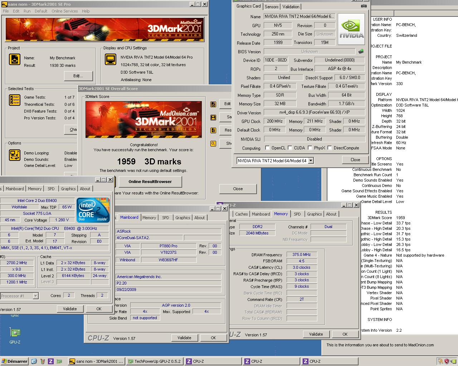Click the second quick launch icon
458x366 pixels.
pyautogui.click(x=43, y=361)
